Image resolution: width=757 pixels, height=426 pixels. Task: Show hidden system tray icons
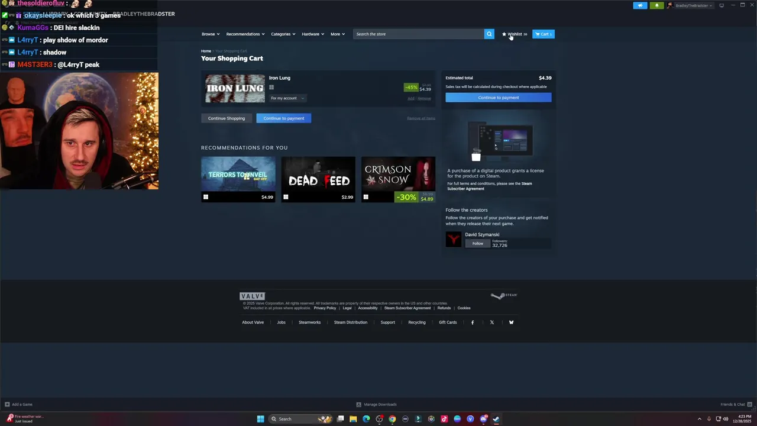(x=700, y=419)
